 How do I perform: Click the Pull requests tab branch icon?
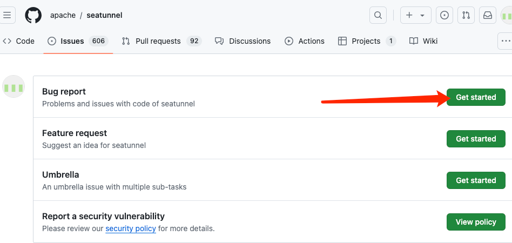pyautogui.click(x=126, y=41)
